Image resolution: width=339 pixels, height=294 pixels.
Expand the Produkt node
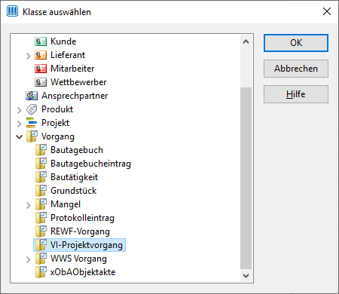20,110
